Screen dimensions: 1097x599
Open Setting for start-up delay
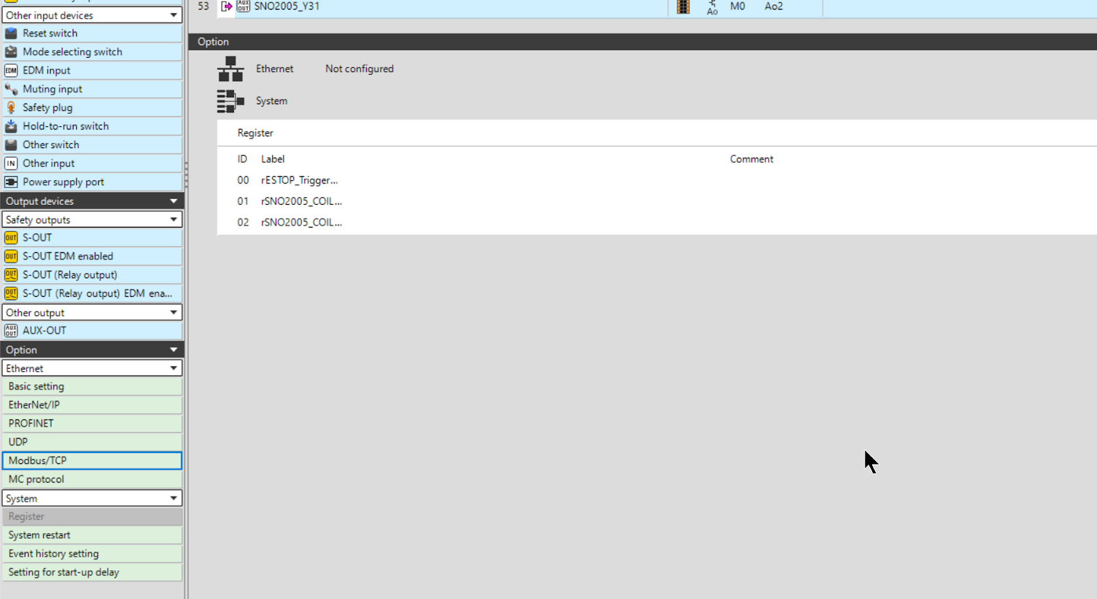click(92, 572)
